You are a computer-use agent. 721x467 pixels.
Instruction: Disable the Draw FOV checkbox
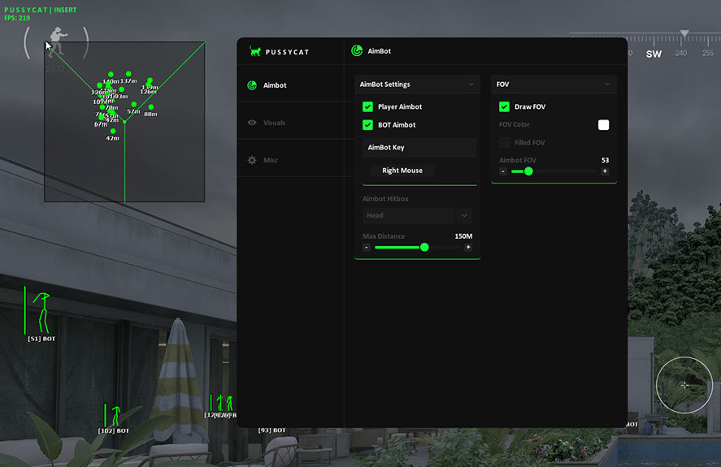504,106
